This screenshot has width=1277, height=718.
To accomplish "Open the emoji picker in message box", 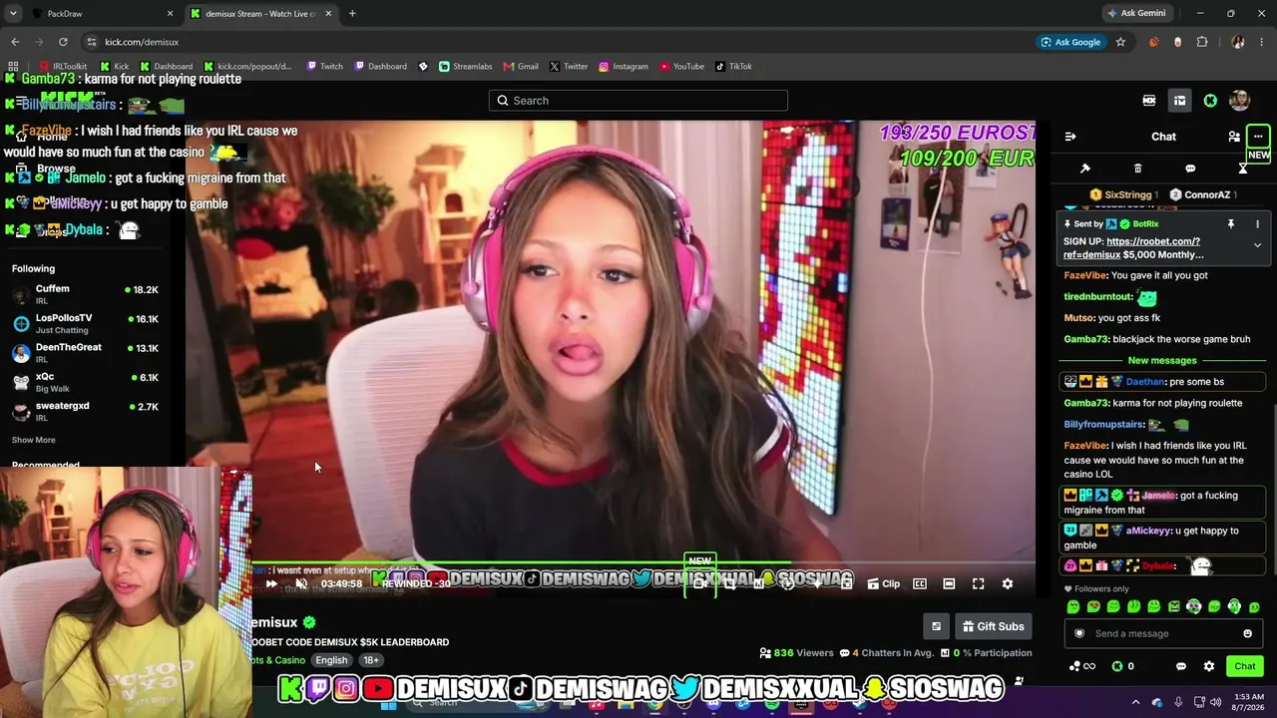I will (1247, 633).
